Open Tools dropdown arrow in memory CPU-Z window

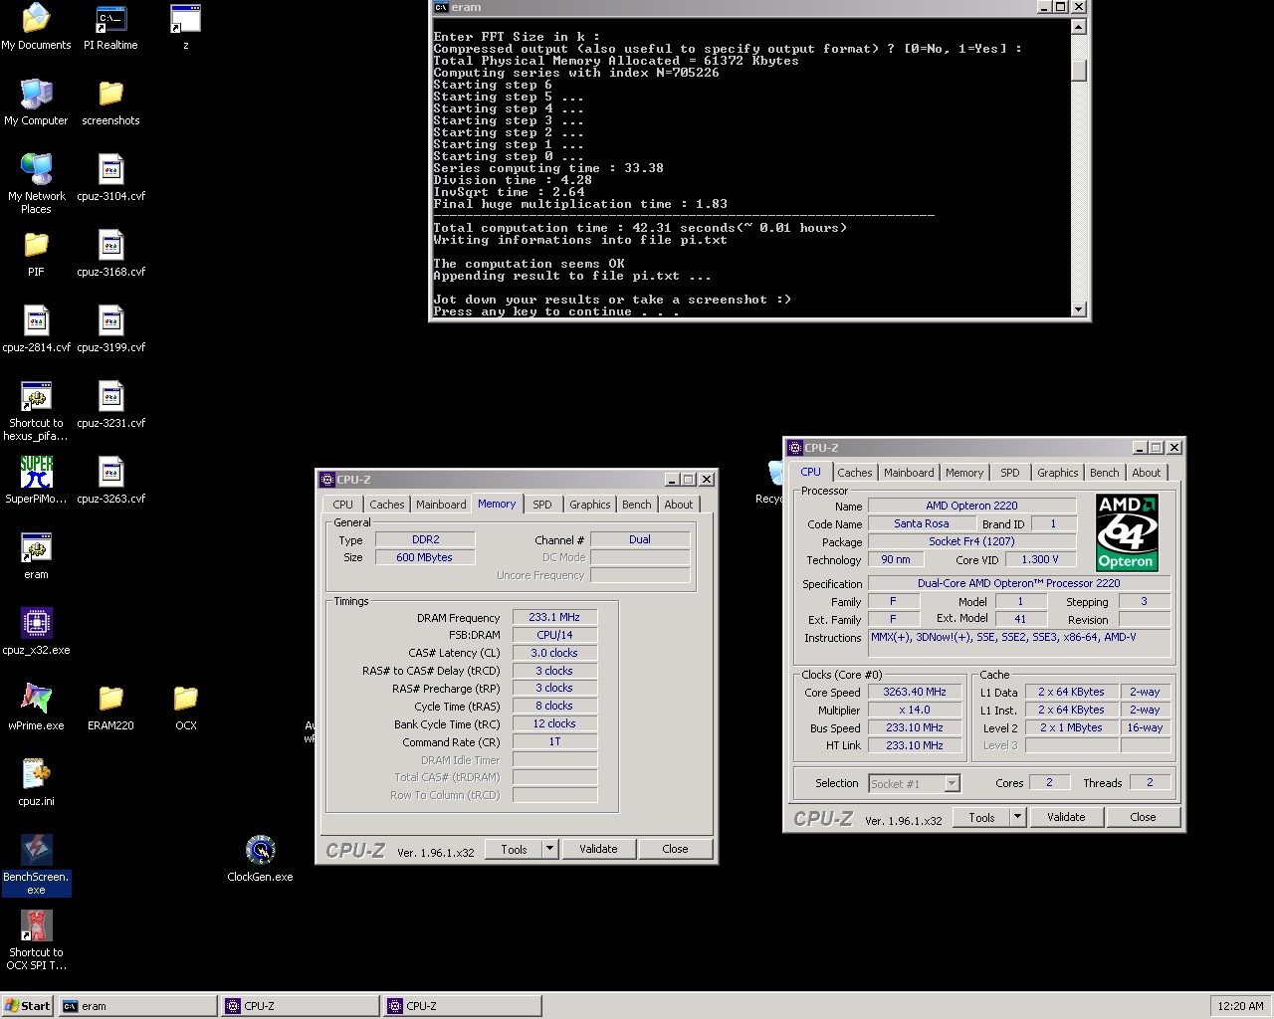pyautogui.click(x=549, y=849)
